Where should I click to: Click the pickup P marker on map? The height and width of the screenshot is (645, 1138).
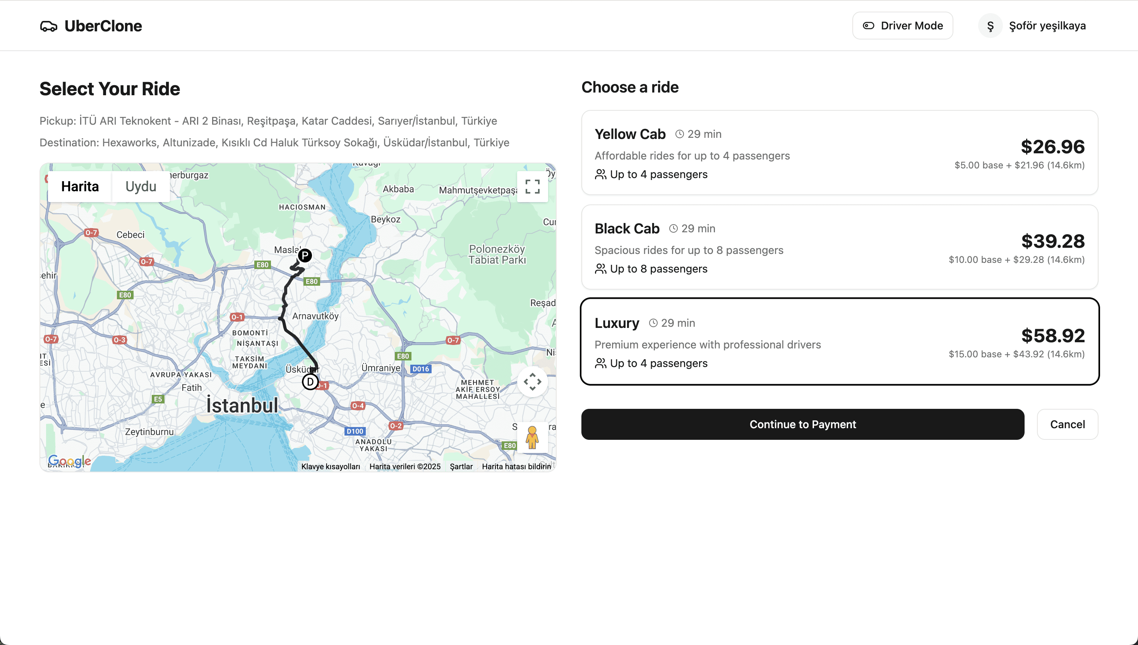point(305,255)
